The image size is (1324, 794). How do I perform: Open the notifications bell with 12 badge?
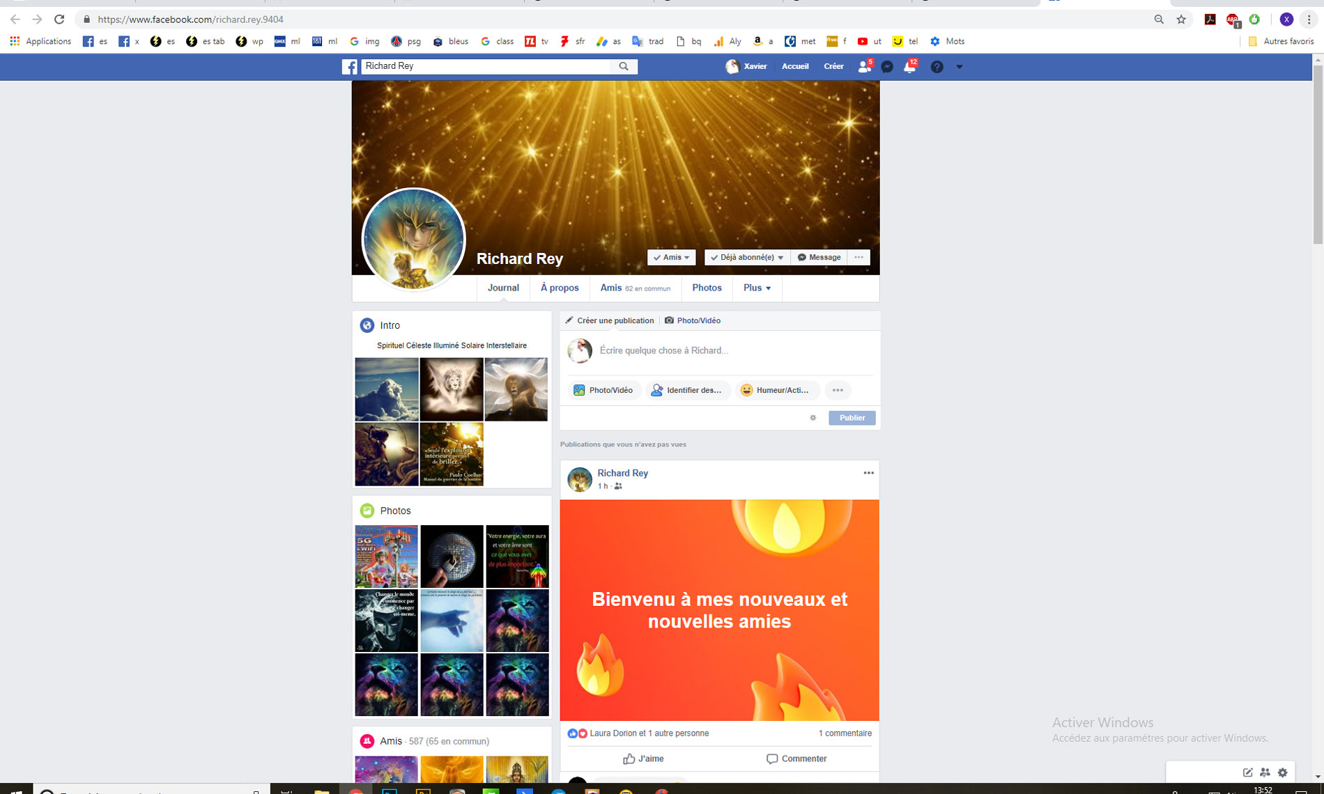(x=909, y=67)
